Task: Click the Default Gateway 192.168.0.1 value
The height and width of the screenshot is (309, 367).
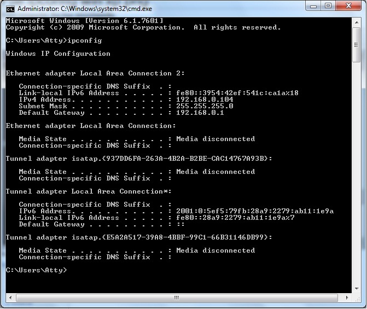Action: point(200,113)
